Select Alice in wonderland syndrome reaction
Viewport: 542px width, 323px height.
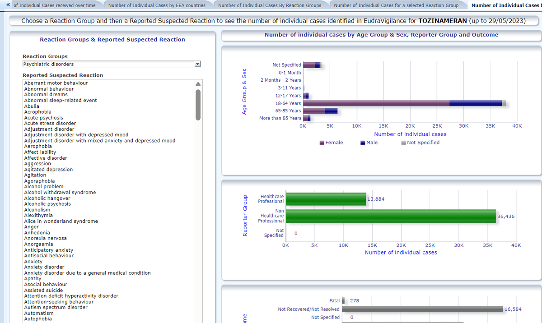61,221
